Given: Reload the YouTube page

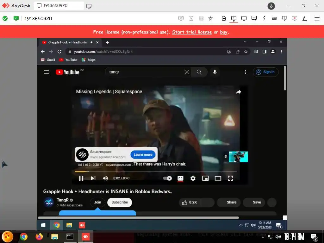Looking at the screenshot, I should tap(59, 52).
